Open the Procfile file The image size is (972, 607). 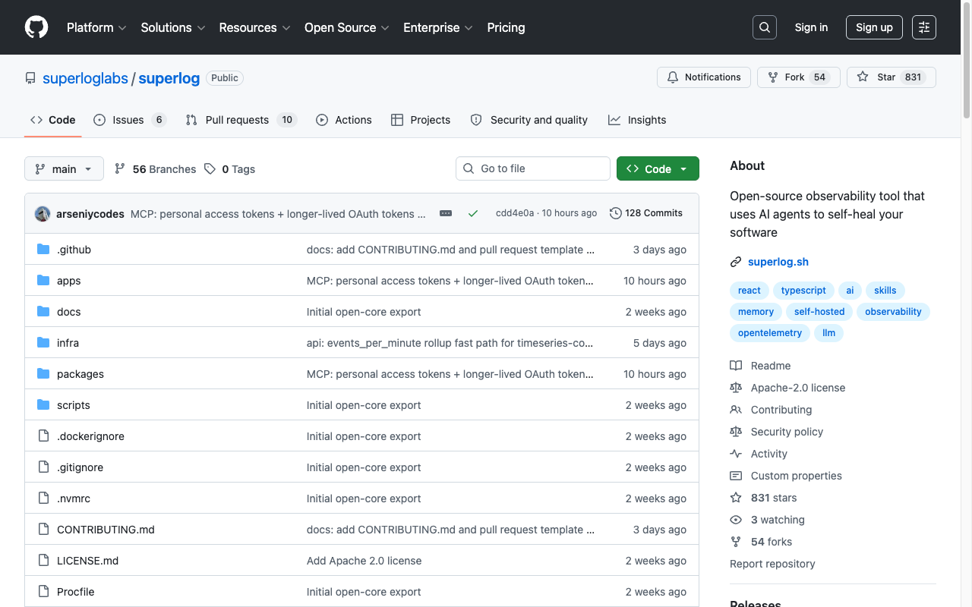[x=76, y=592]
